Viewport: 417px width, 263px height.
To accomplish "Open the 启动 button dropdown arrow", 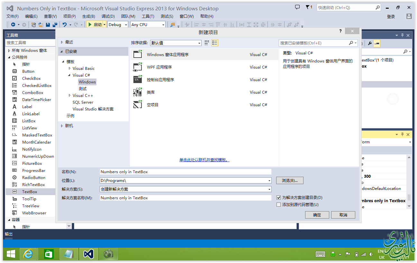I will (104, 24).
